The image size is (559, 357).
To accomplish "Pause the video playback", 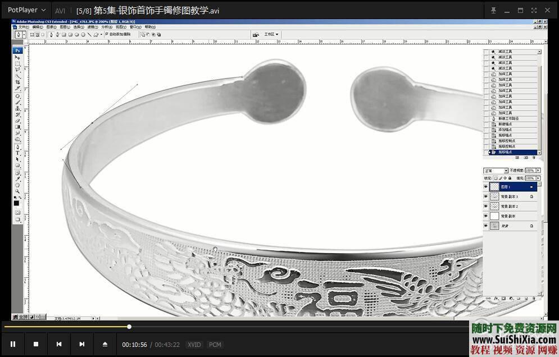I will coord(13,344).
